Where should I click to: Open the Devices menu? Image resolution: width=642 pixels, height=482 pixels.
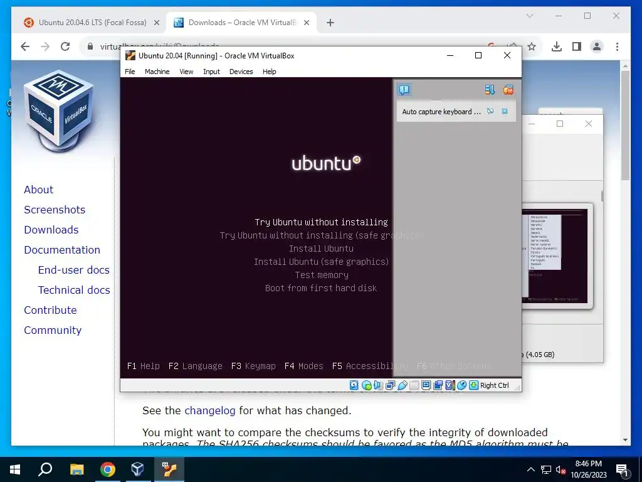241,72
